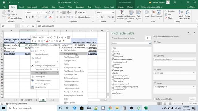Open the Name Box dropdown
Screen dimensions: 198x111
(14, 26)
